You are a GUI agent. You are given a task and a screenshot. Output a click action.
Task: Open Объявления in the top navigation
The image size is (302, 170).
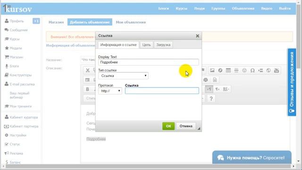(243, 8)
